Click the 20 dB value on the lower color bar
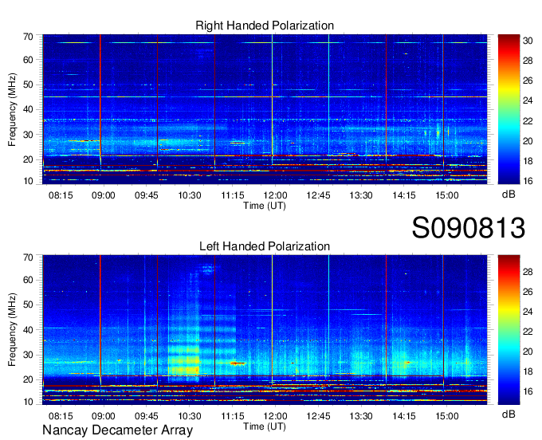542x440 pixels. (x=528, y=352)
